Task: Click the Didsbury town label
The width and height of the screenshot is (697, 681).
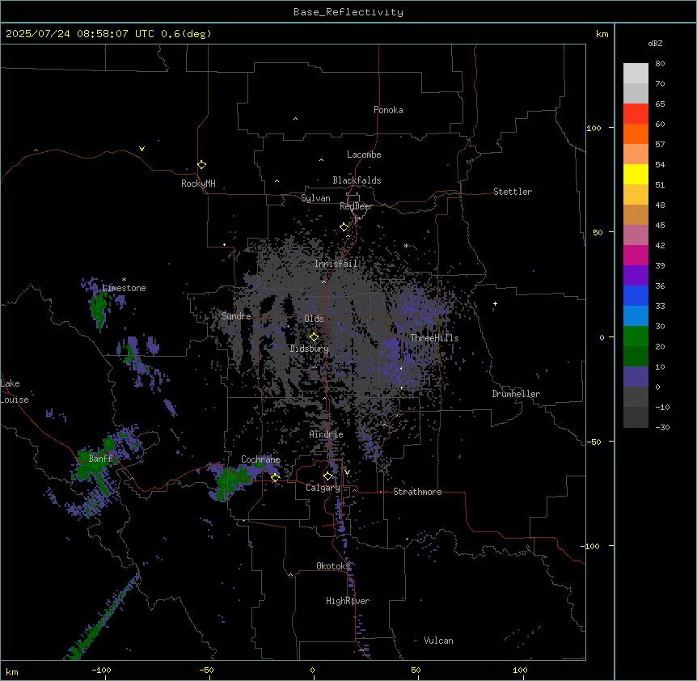Action: [x=310, y=349]
